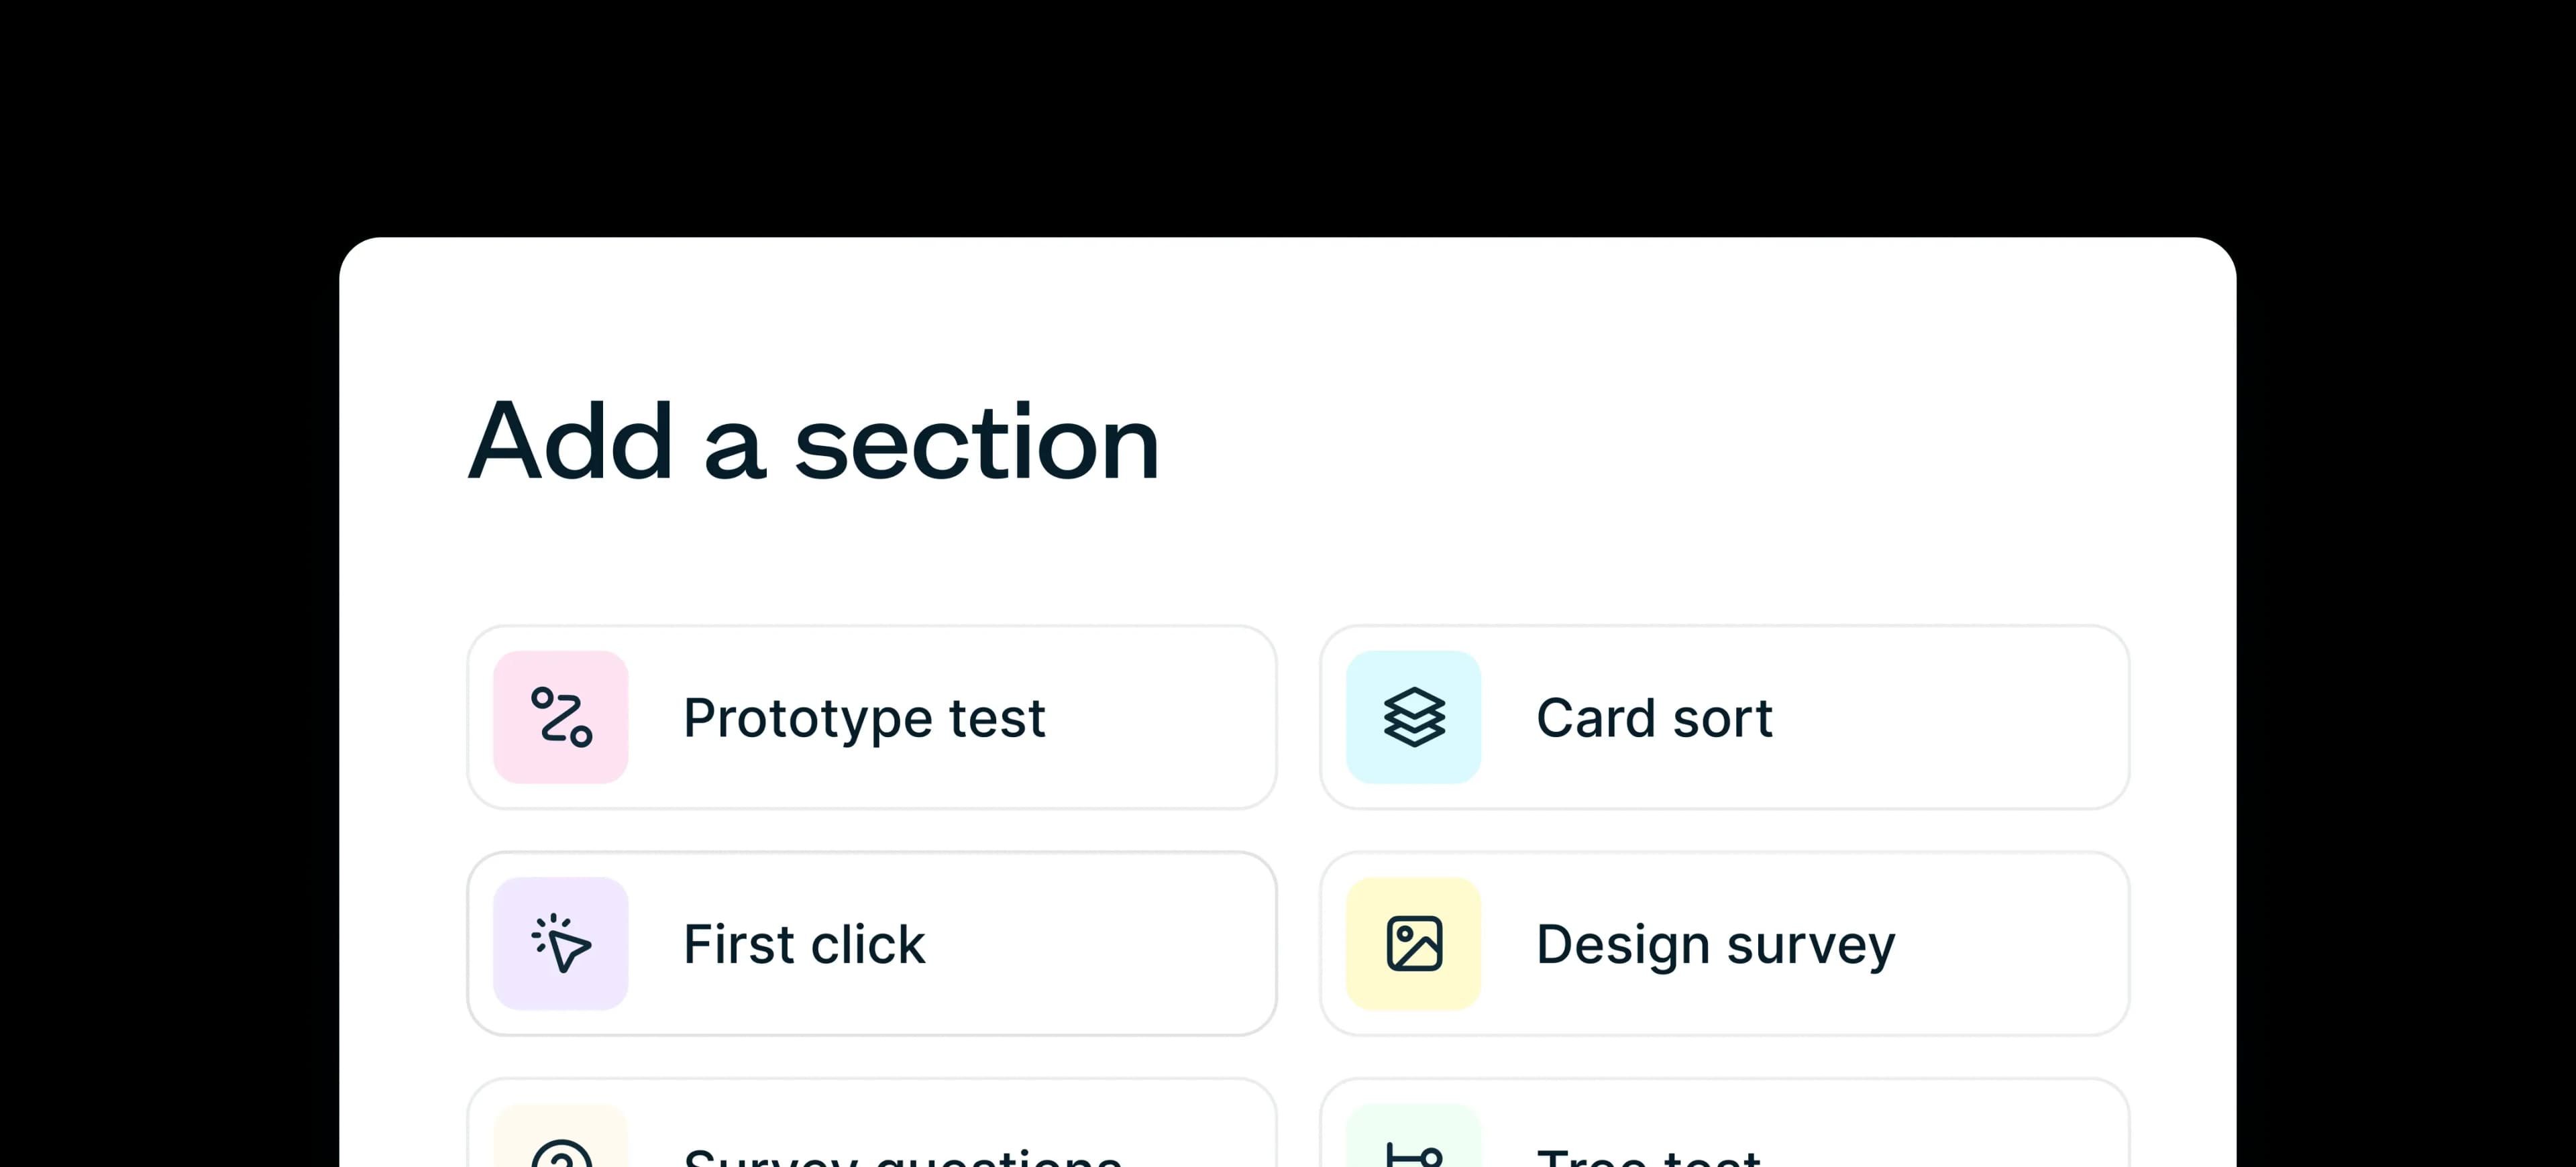Click the Card sort label text

1654,716
